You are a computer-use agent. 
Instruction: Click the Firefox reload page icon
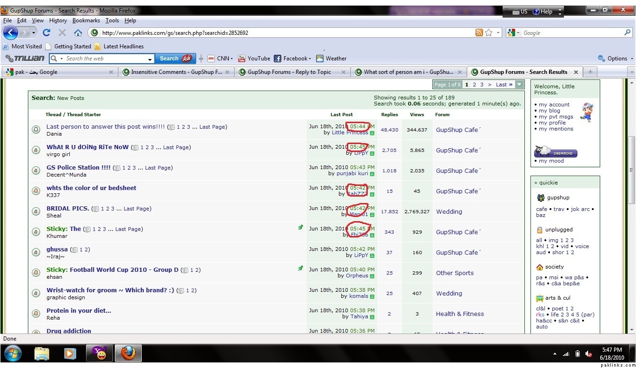[46, 33]
